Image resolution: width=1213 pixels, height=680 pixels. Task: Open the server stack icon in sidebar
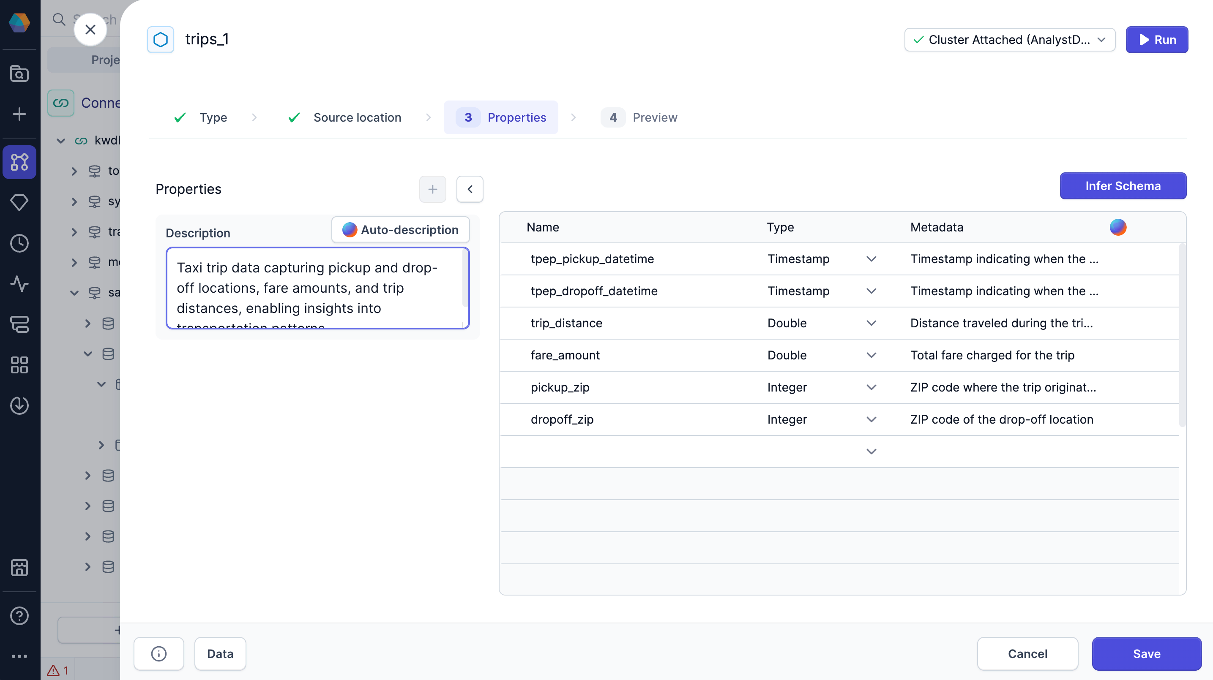(x=19, y=324)
